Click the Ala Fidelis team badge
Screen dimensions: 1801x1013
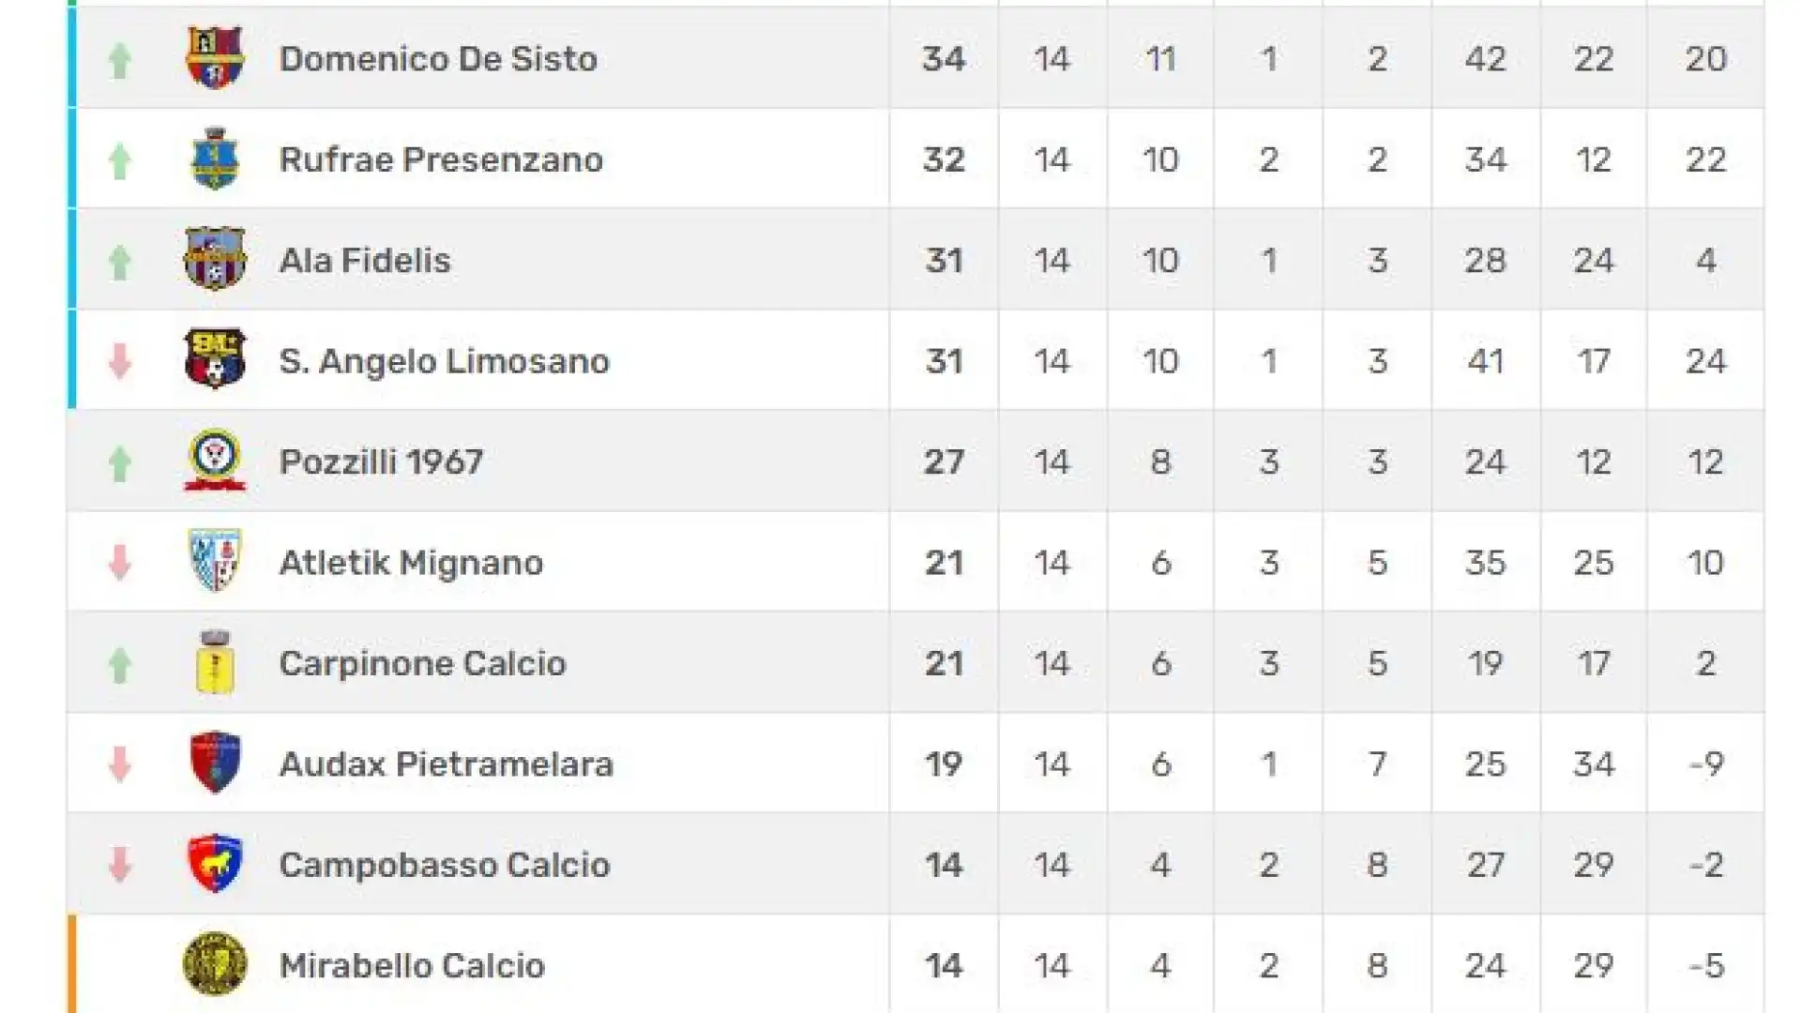(215, 259)
